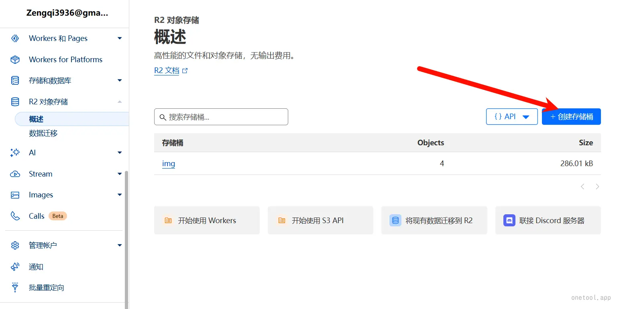Expand the 存储和数据库 section arrow

click(120, 81)
